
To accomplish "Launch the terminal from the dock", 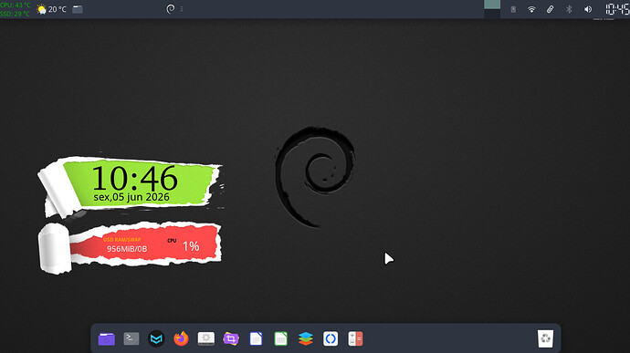I will point(131,338).
